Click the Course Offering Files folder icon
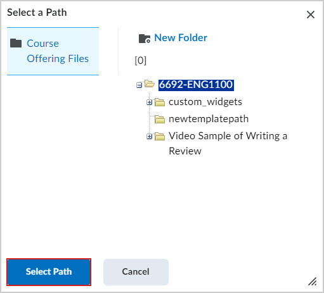 coord(16,43)
